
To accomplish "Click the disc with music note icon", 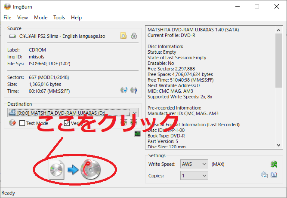I will click(x=124, y=90).
